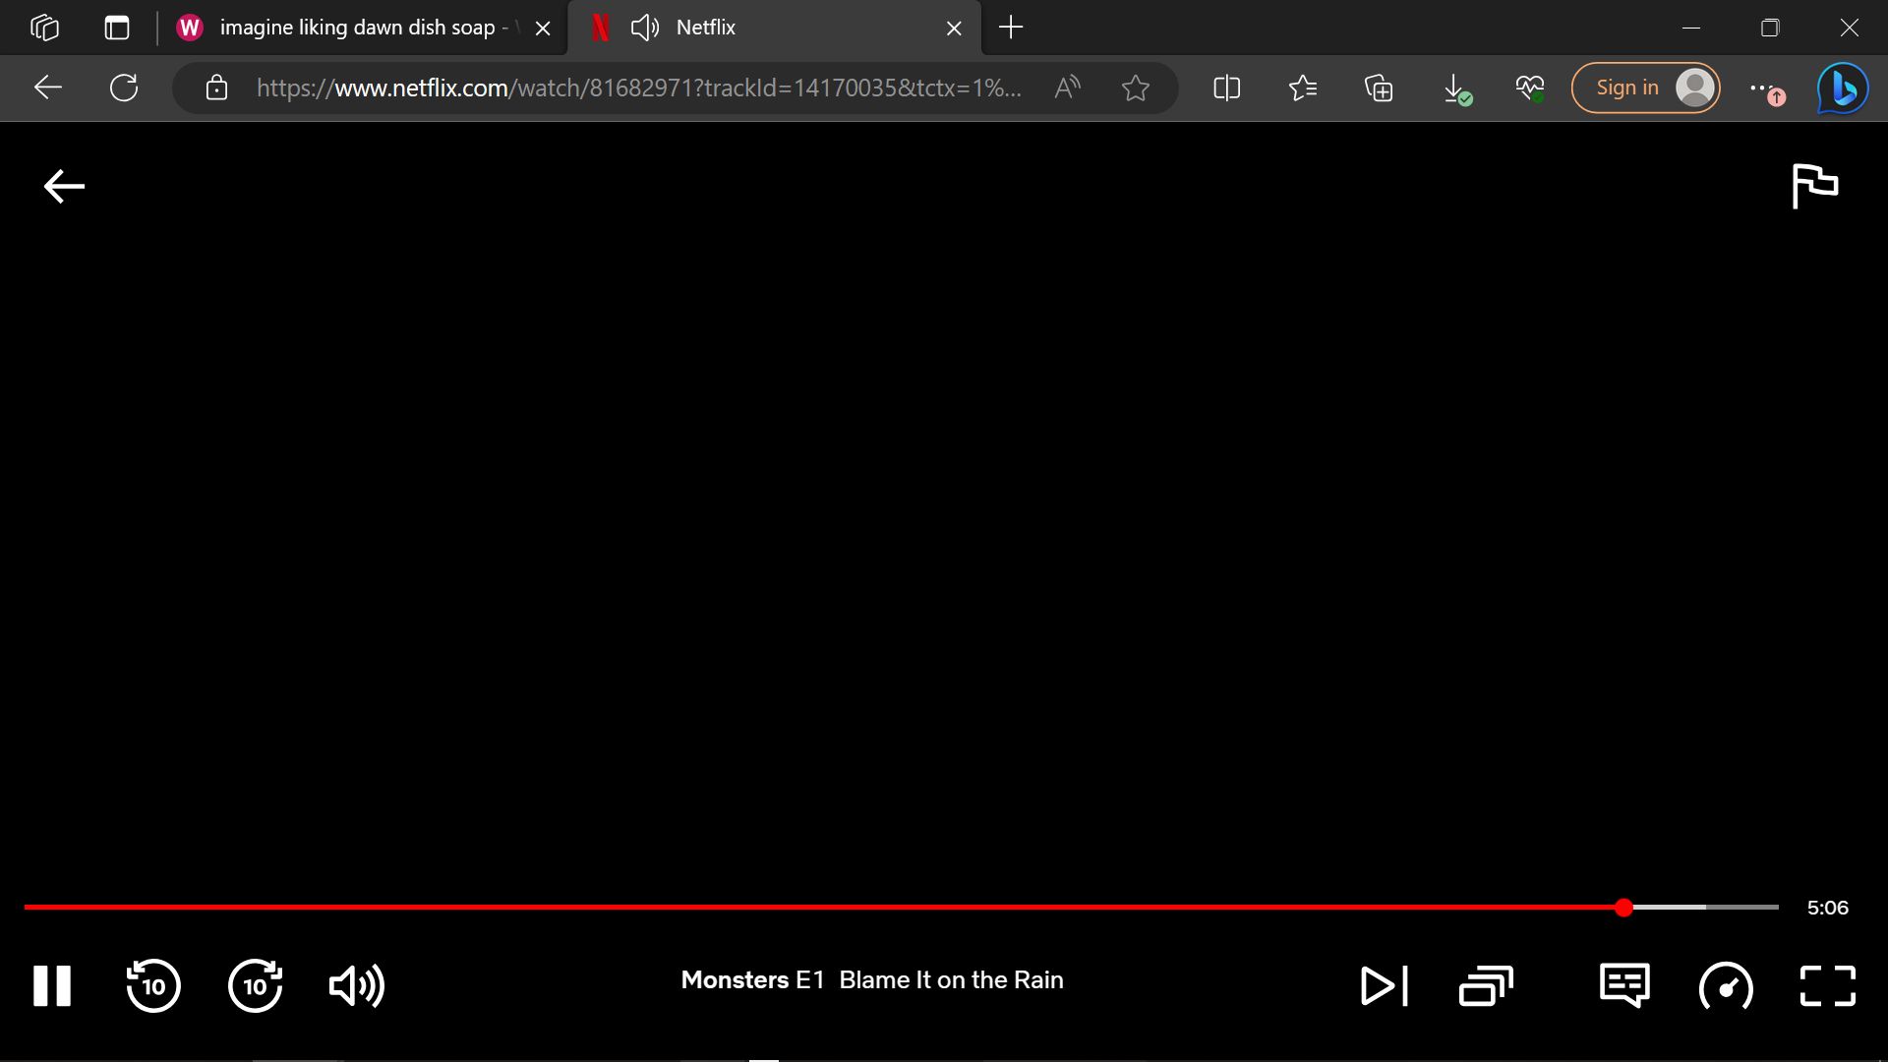Report a problem using flag icon
This screenshot has width=1888, height=1062.
point(1814,185)
